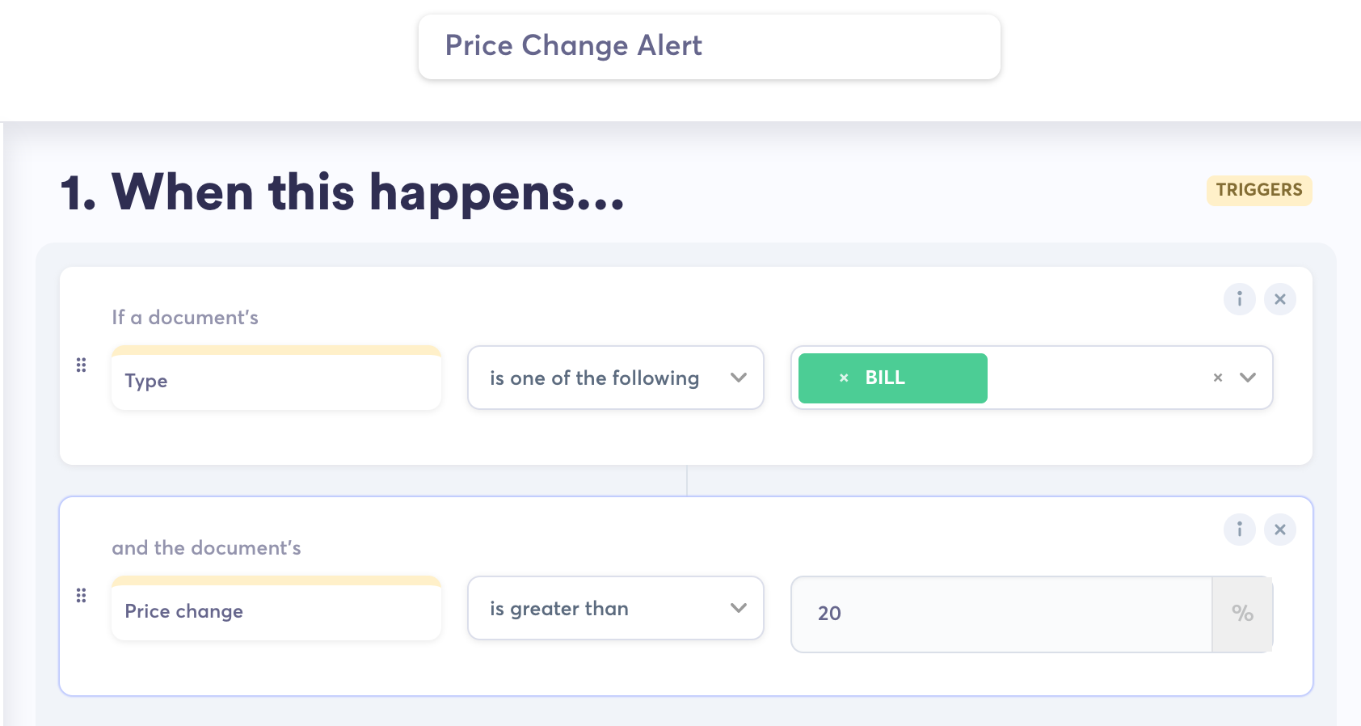Viewport: 1361px width, 726px height.
Task: Click the drag handle beside the Type field
Action: click(81, 365)
